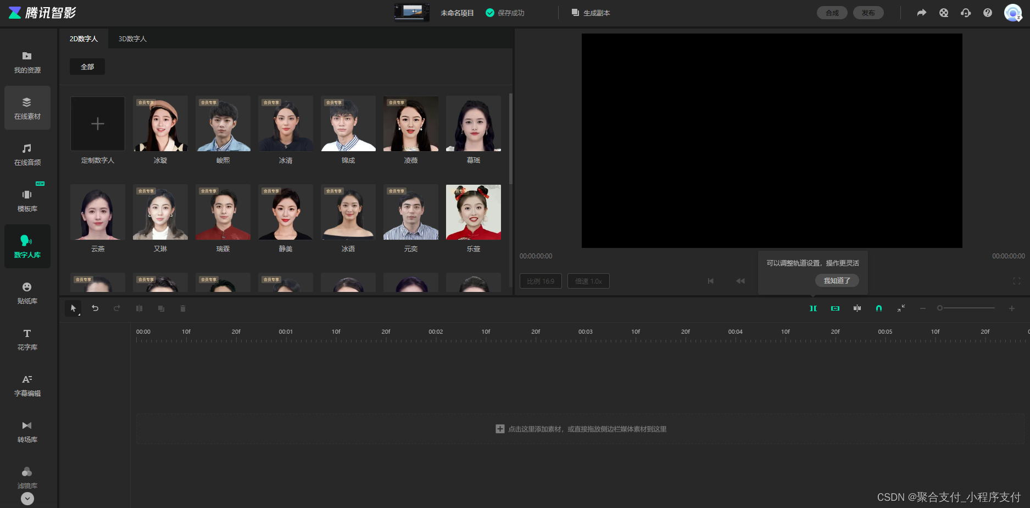Image resolution: width=1030 pixels, height=508 pixels.
Task: Redo the last action
Action: click(x=117, y=308)
